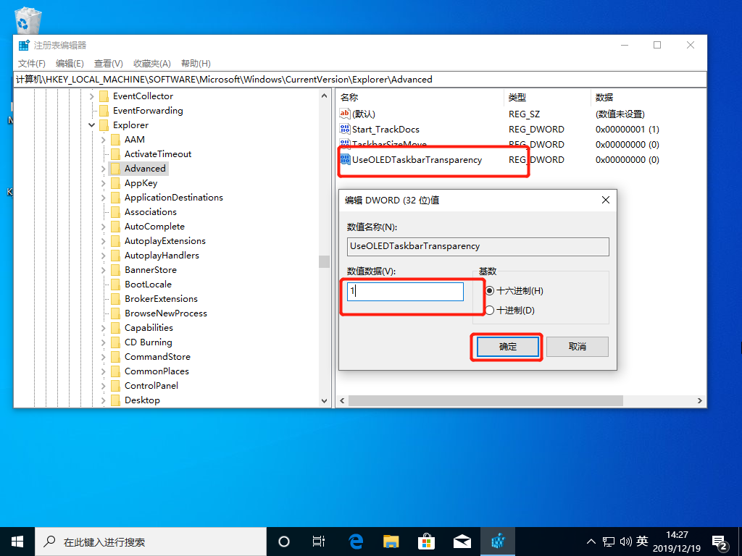Click the 数值数据 value data field
Viewport: 742px width, 556px height.
coord(405,291)
